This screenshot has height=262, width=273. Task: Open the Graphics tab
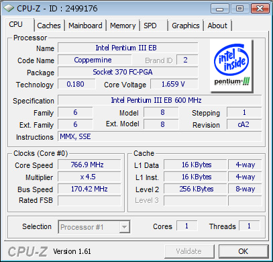[x=186, y=26]
